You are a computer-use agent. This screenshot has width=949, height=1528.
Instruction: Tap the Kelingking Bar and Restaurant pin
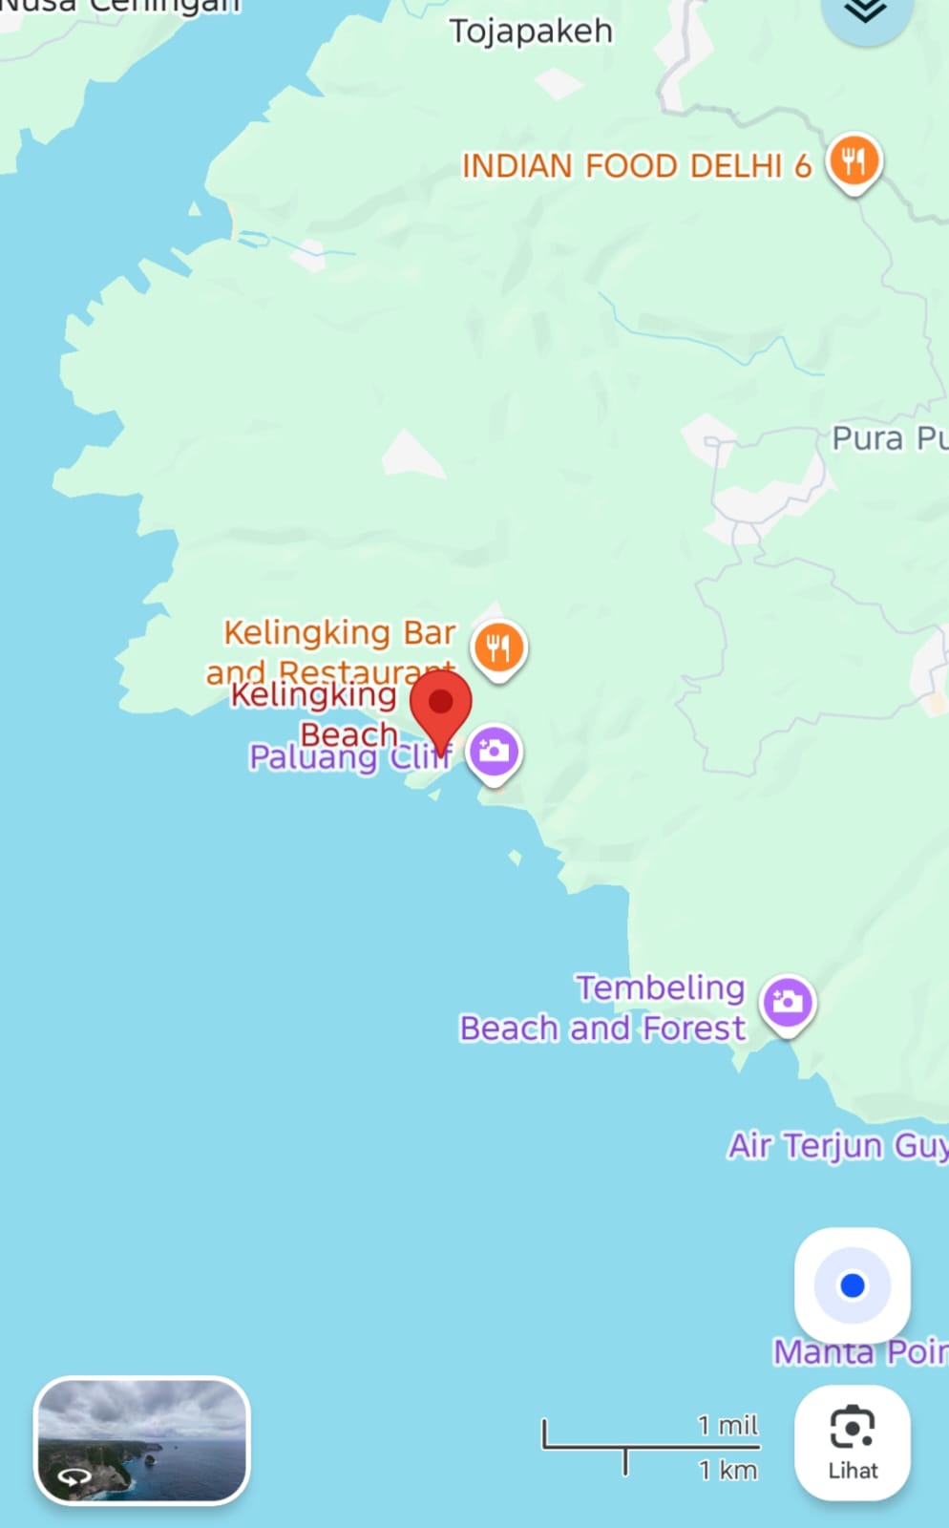coord(498,649)
